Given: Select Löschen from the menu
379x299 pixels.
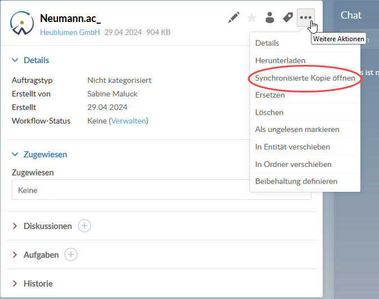Looking at the screenshot, I should 305,112.
